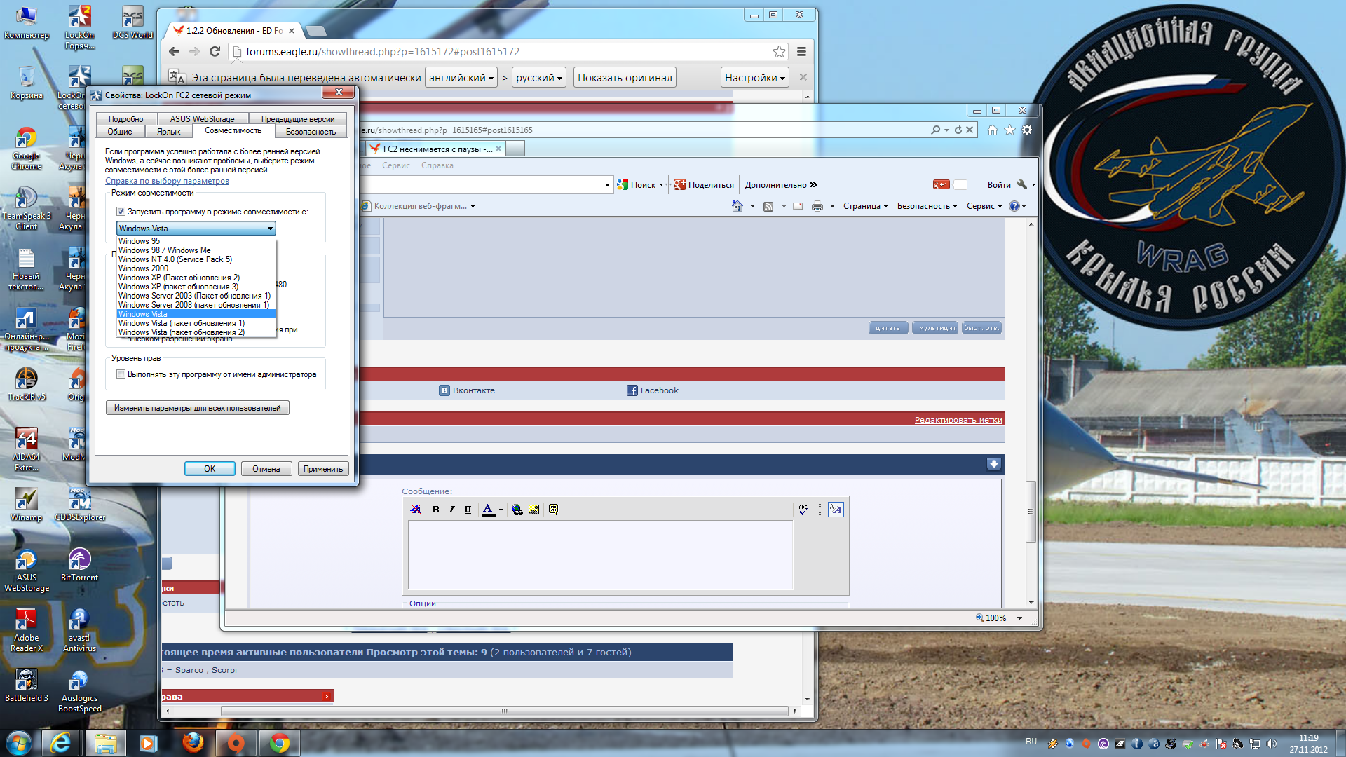Click the Chrome horizontal scrollbar thumb
Viewport: 1346px width, 757px height.
point(505,711)
